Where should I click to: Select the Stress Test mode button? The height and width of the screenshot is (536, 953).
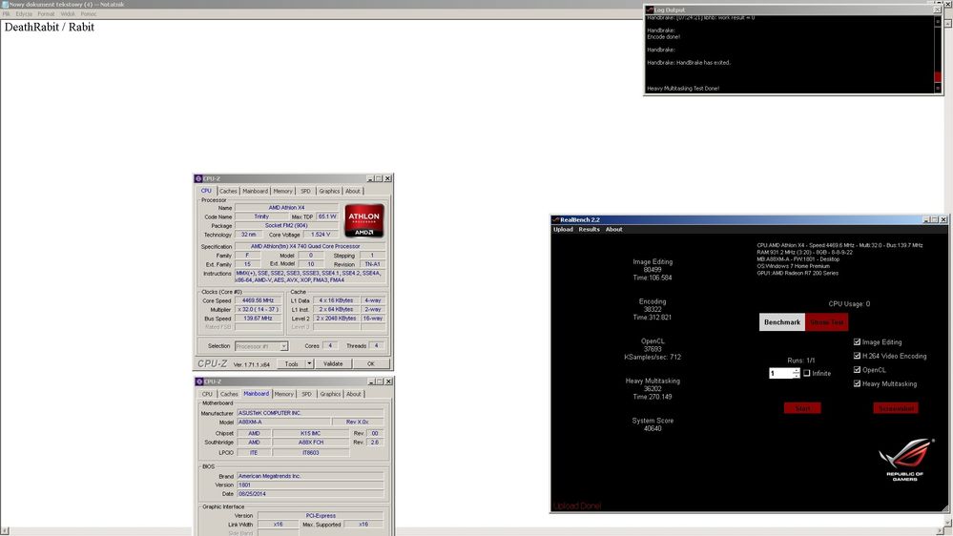click(x=826, y=322)
